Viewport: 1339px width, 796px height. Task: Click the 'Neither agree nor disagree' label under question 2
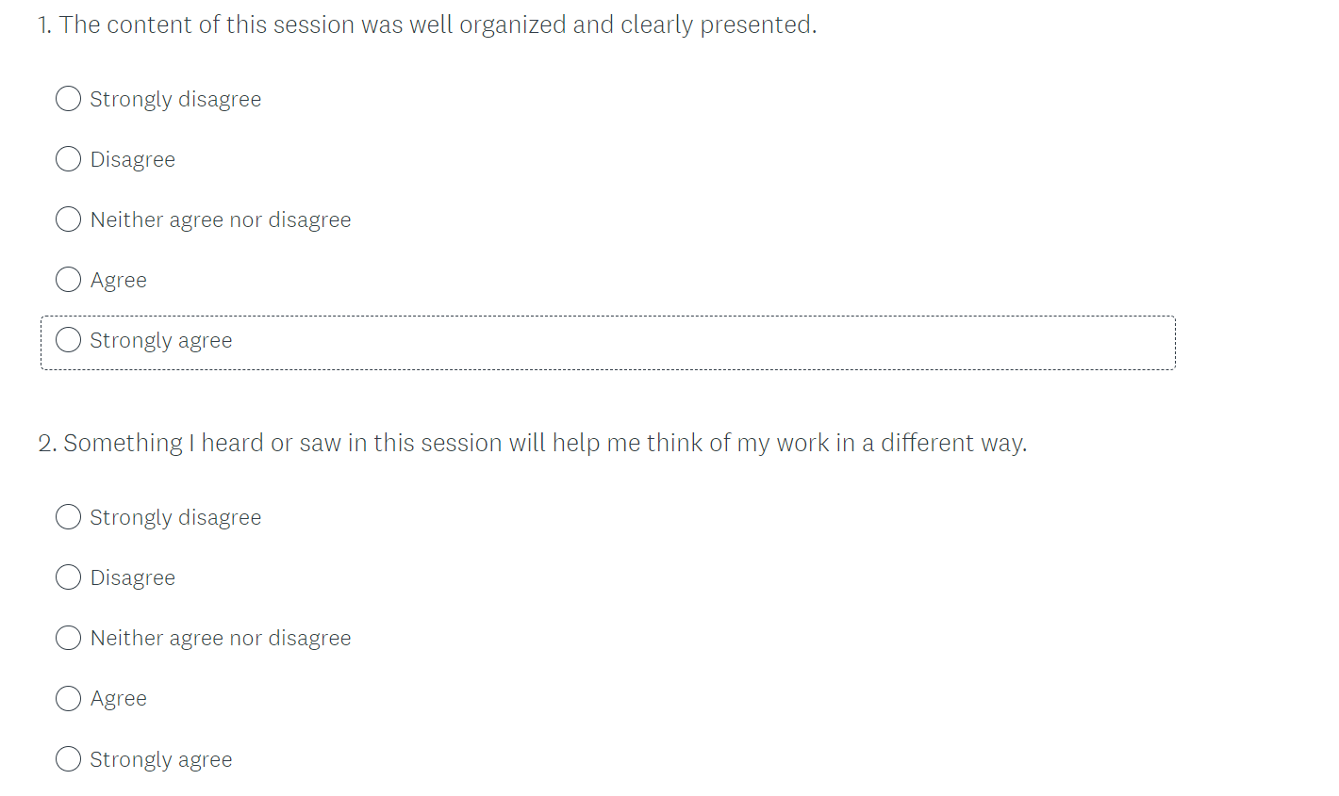pos(221,639)
